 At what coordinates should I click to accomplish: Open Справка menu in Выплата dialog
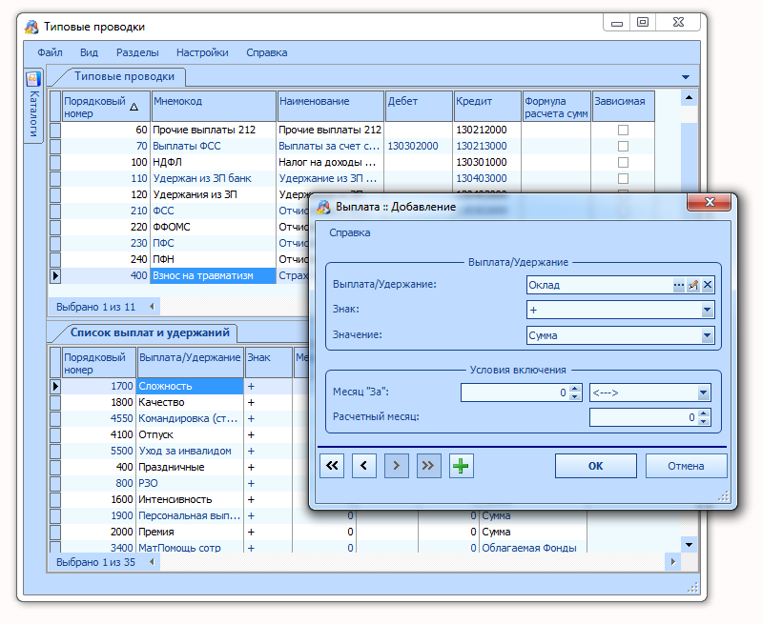coord(350,232)
